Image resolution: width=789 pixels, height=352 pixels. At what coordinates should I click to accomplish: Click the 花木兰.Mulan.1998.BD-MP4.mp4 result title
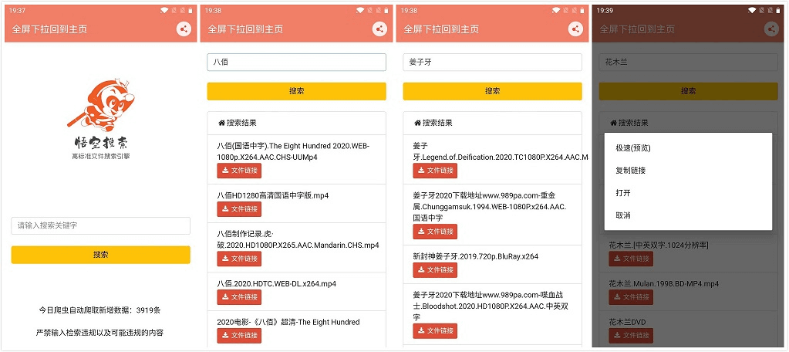tap(664, 283)
